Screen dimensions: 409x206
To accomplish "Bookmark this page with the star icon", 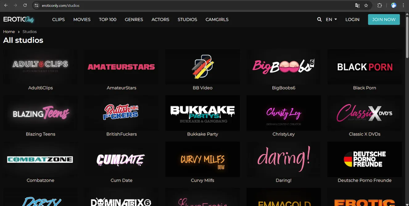I will point(366,6).
